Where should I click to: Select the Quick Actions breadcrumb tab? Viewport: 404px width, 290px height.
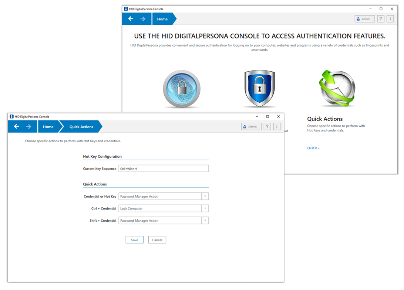pyautogui.click(x=81, y=127)
